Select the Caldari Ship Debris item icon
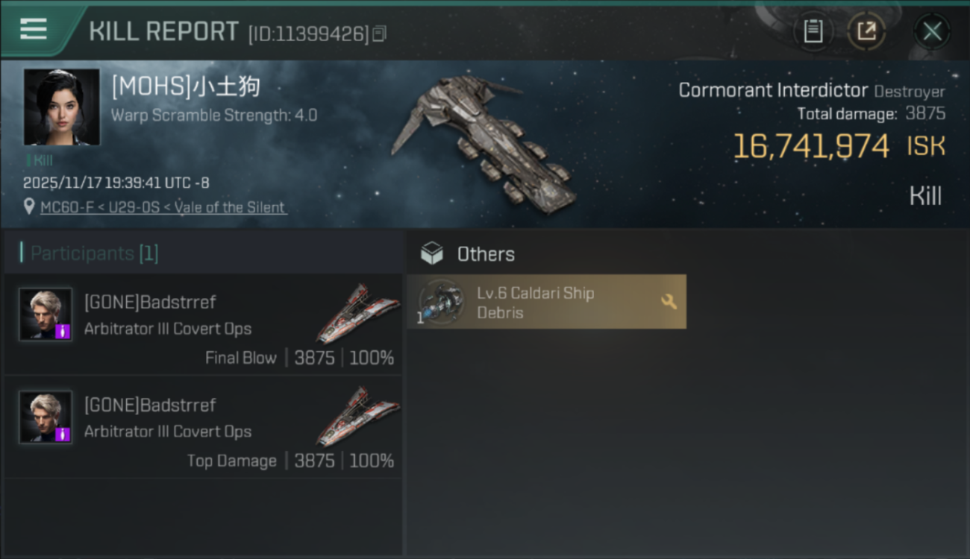Viewport: 970px width, 559px height. tap(441, 302)
